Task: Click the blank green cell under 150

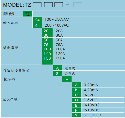Action: [47, 63]
